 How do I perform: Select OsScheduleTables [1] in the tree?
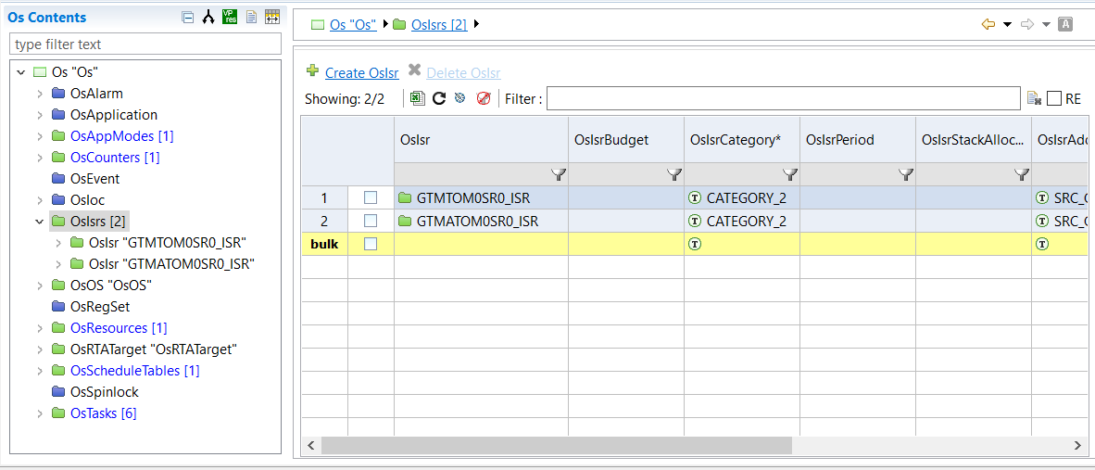135,370
